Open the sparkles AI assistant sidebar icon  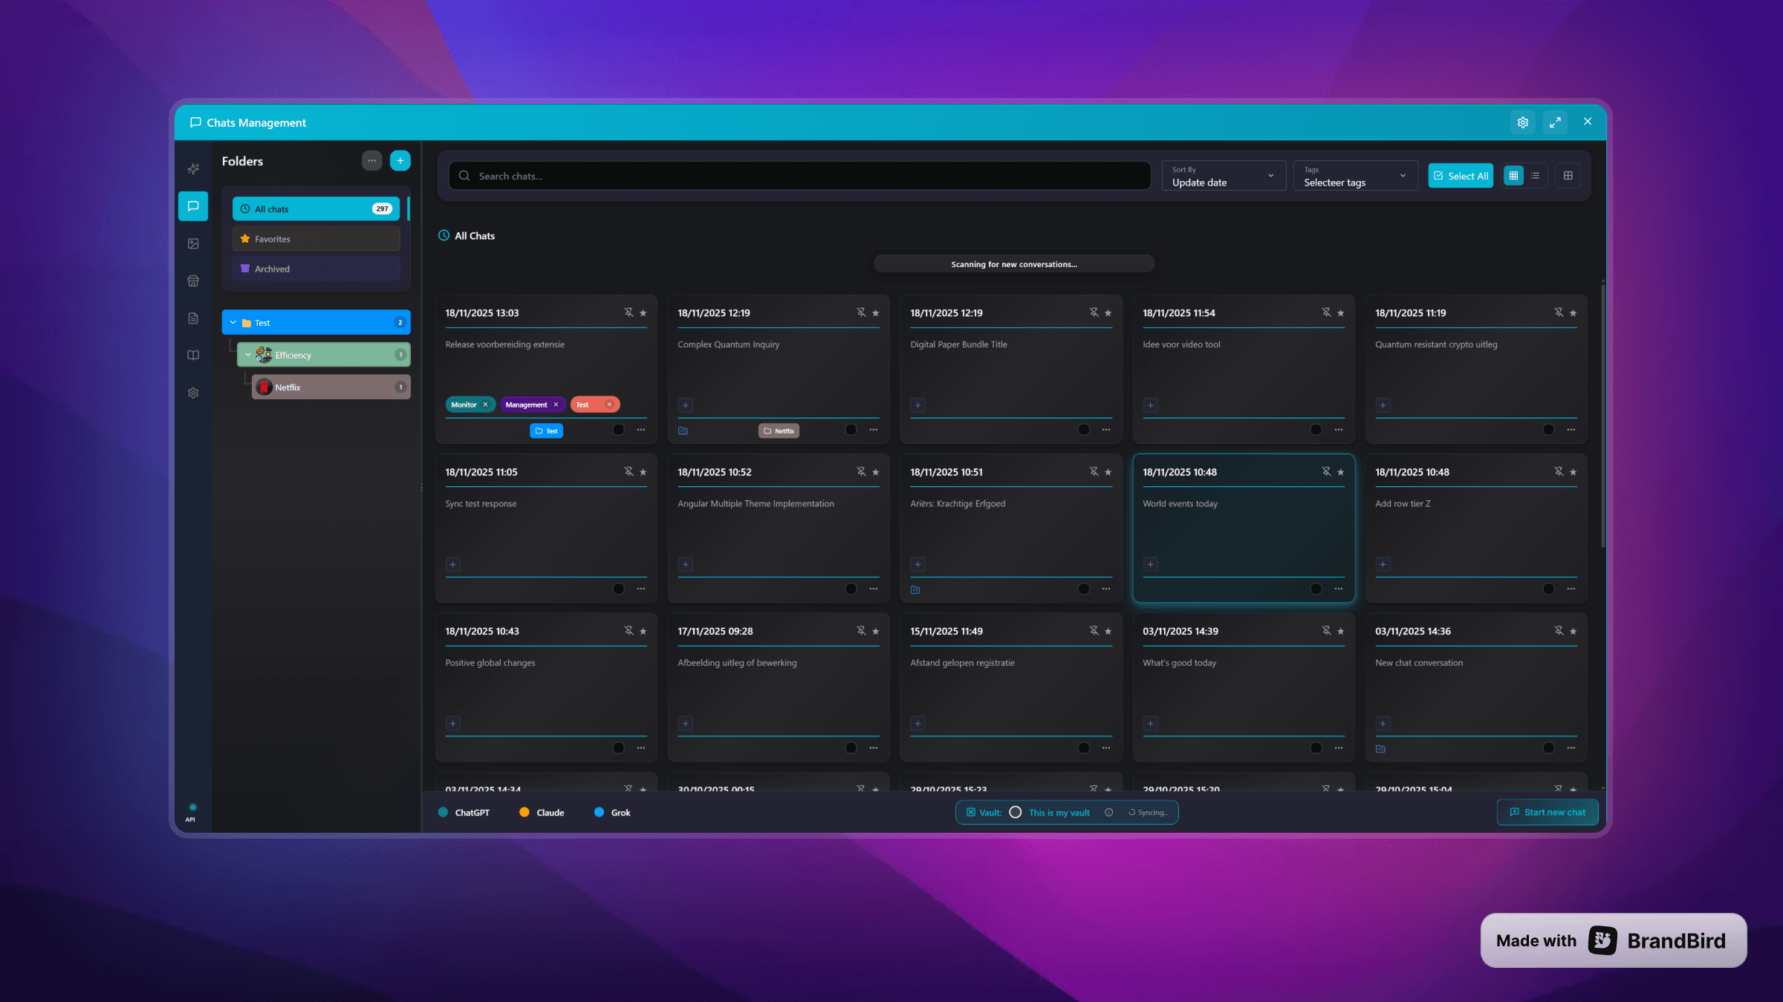pyautogui.click(x=193, y=168)
